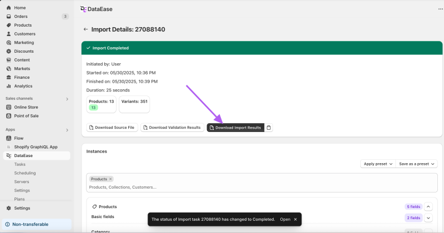Click the Non-transferable banner
Viewport: 444px width, 233px height.
(x=37, y=224)
